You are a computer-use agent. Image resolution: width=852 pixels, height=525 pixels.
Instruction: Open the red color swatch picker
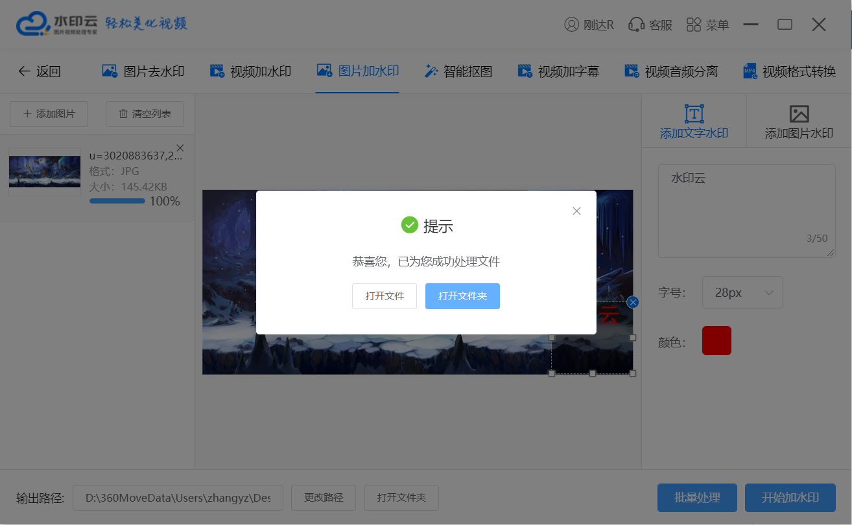(x=716, y=340)
